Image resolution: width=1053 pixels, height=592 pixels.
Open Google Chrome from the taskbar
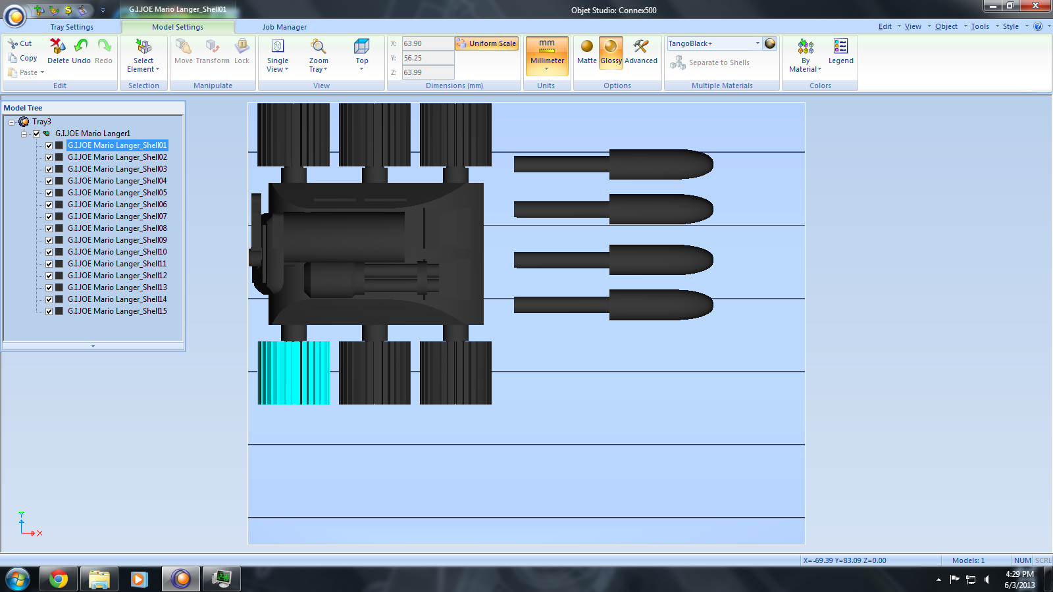pyautogui.click(x=59, y=579)
